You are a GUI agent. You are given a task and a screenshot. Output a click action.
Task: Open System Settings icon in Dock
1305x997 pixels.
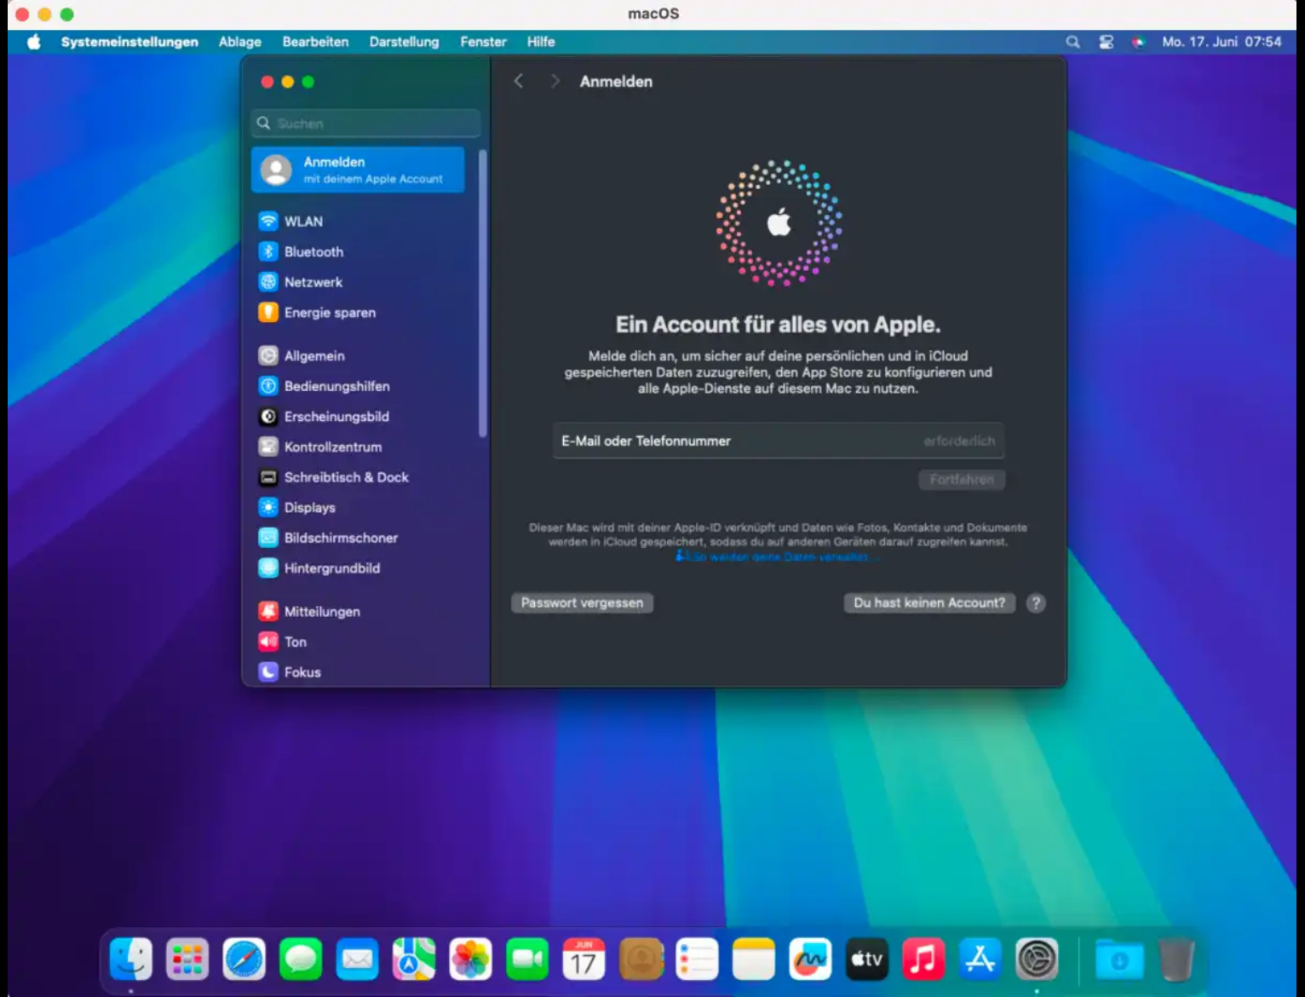tap(1037, 960)
